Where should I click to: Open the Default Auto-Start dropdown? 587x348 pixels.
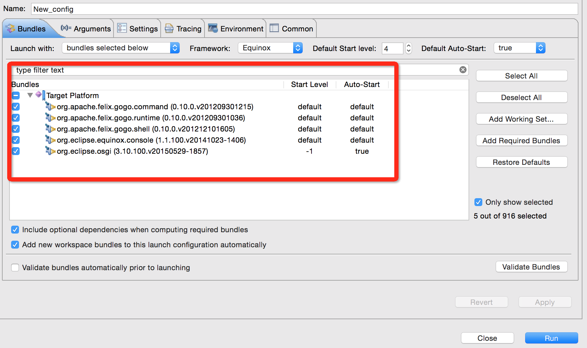520,48
